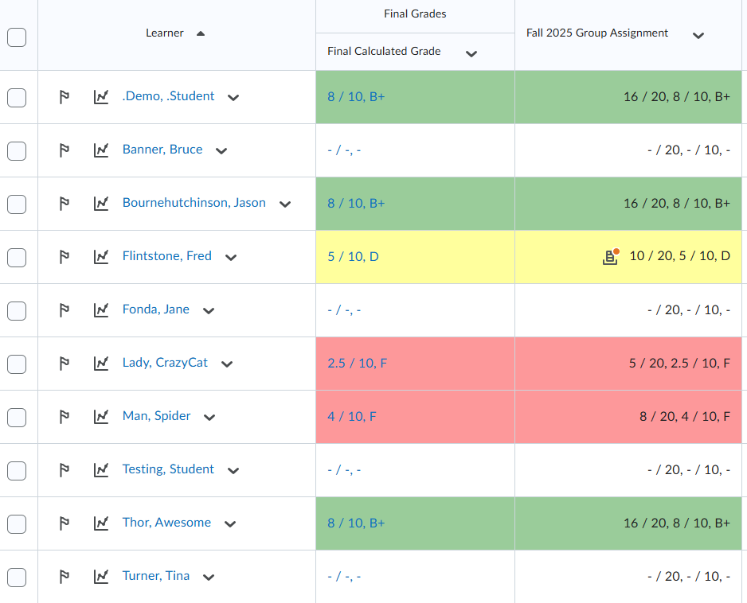Check the box for Turner, Tina
The width and height of the screenshot is (747, 603).
(x=17, y=578)
